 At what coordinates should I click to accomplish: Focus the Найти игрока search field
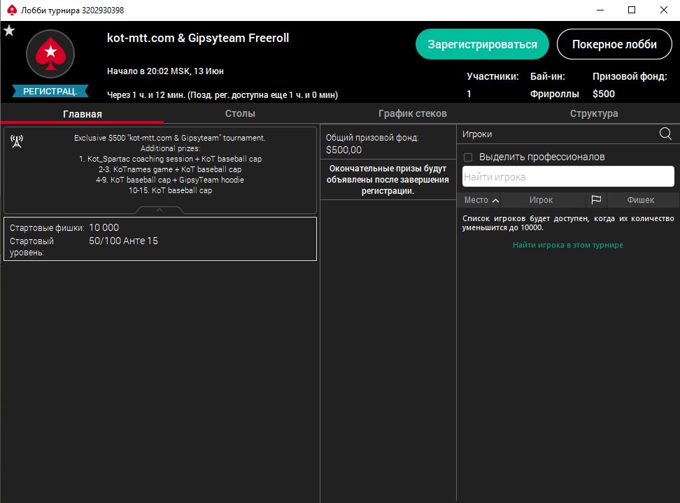(568, 176)
